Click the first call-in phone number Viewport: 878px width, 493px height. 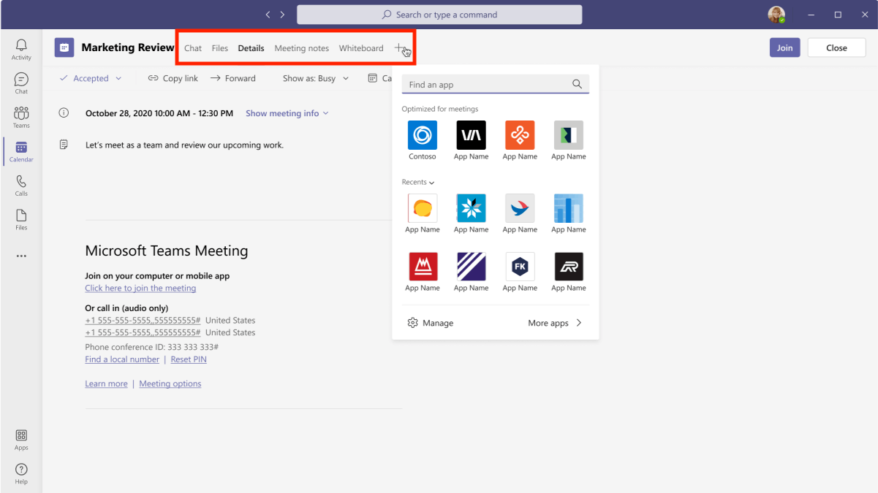143,320
